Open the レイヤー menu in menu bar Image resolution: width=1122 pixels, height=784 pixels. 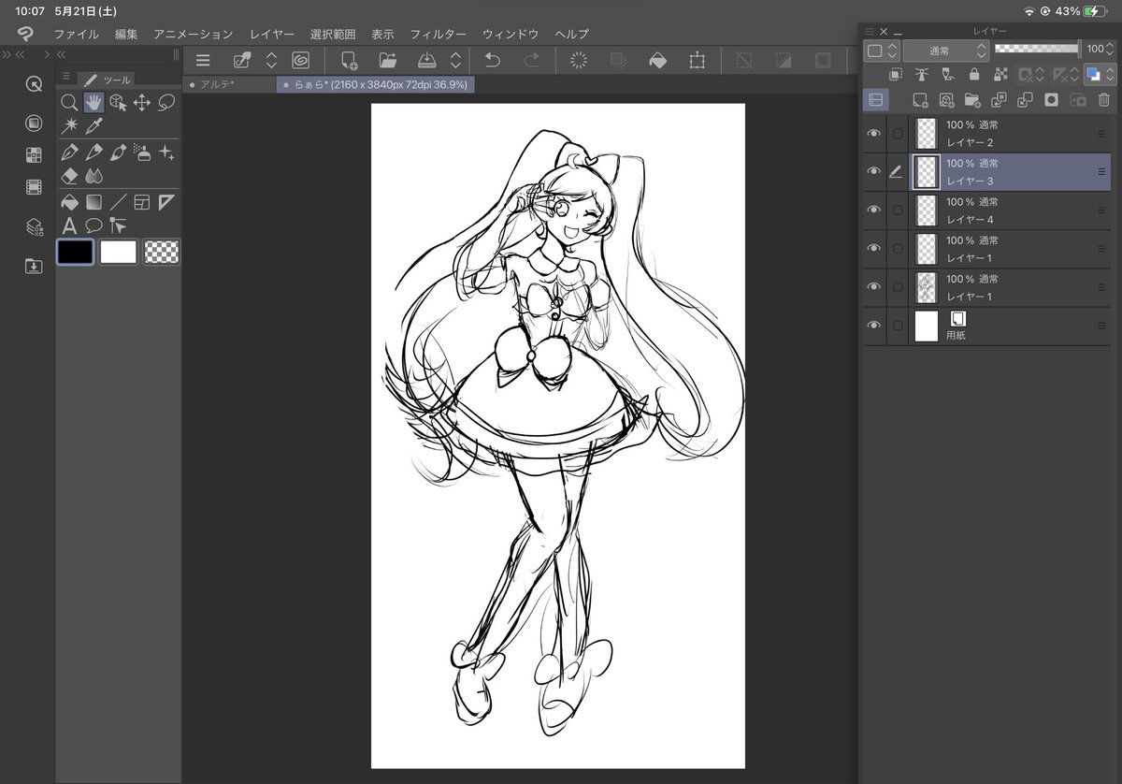click(x=272, y=34)
